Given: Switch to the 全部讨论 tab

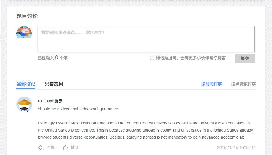Looking at the screenshot, I should point(26,84).
